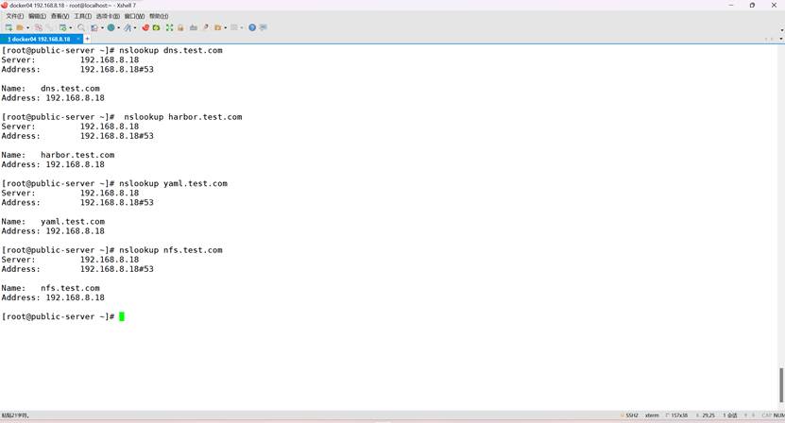
Task: Expand the yellow folder dropdown arrow
Action: [x=225, y=27]
